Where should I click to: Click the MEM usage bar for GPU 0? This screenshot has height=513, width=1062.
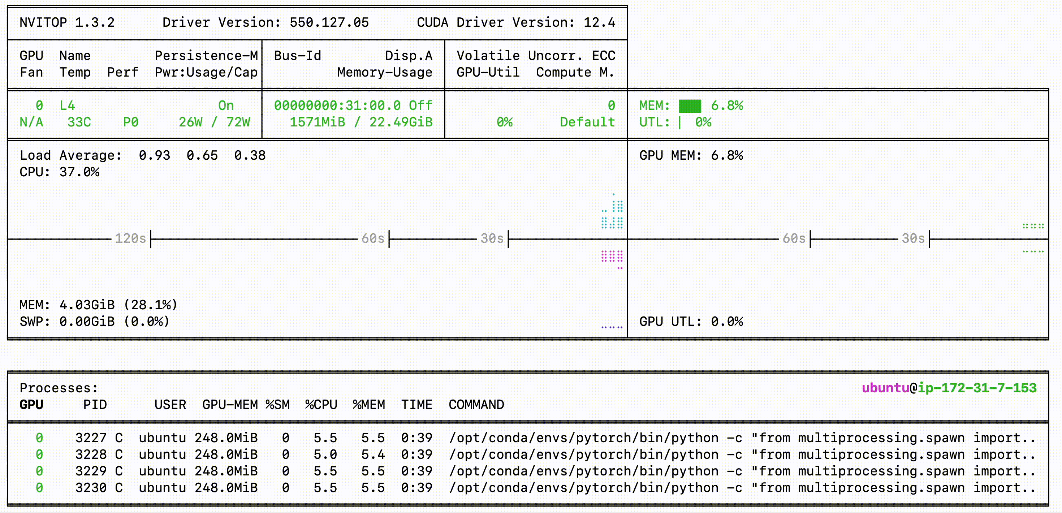(690, 106)
